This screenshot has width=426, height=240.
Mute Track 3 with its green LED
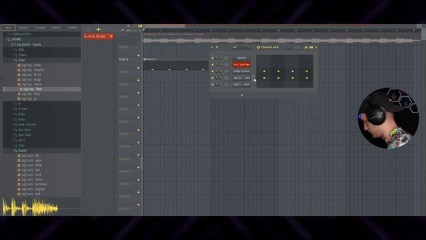coord(138,68)
